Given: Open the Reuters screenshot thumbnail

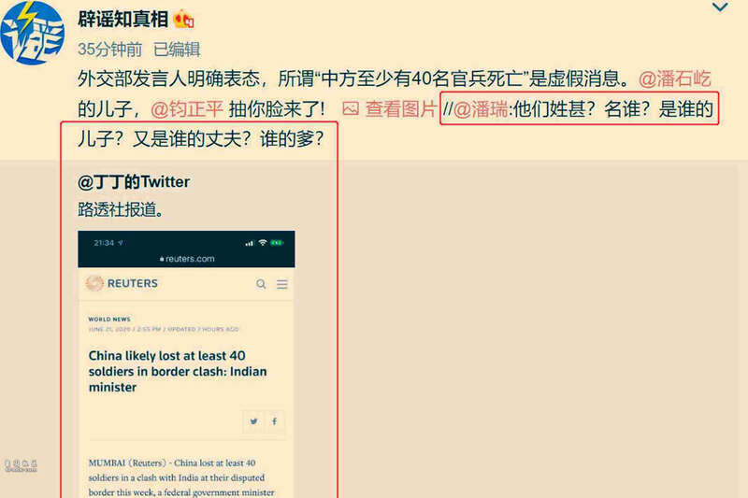Looking at the screenshot, I should tap(186, 364).
